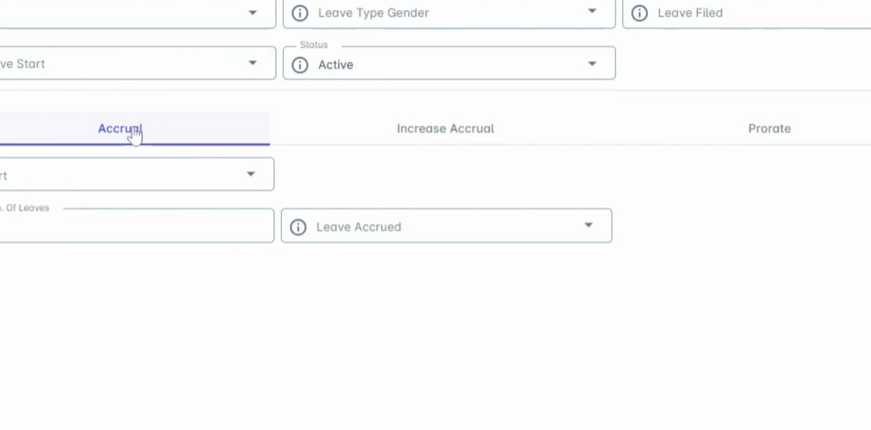
Task: Click the cut-off field text below the Accrual tab
Action: point(4,176)
